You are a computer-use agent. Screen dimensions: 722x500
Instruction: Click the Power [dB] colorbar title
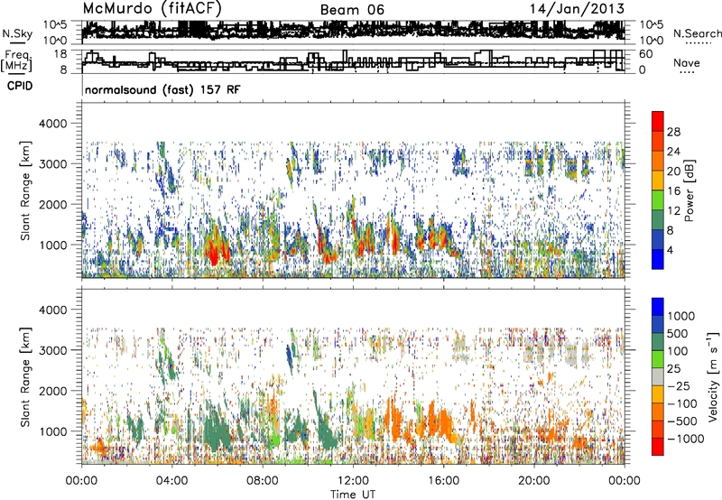click(x=690, y=190)
